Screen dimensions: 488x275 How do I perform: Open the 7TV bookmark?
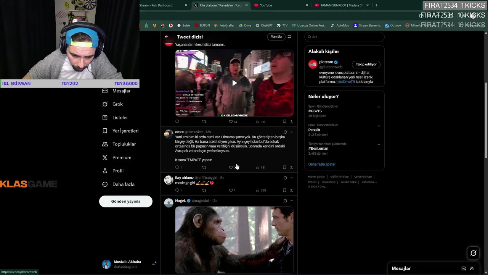(x=282, y=26)
